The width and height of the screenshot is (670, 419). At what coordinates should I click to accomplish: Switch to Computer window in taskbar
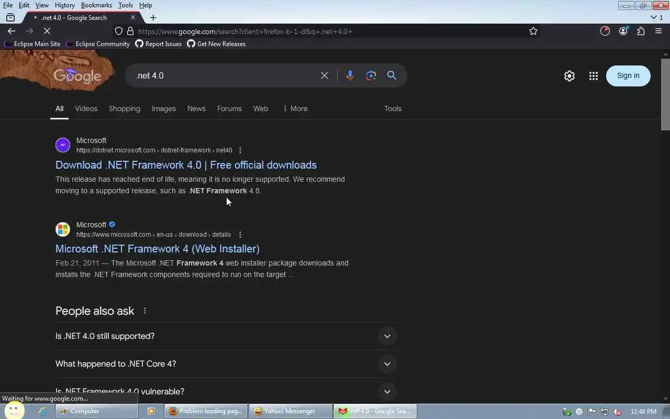click(x=97, y=411)
